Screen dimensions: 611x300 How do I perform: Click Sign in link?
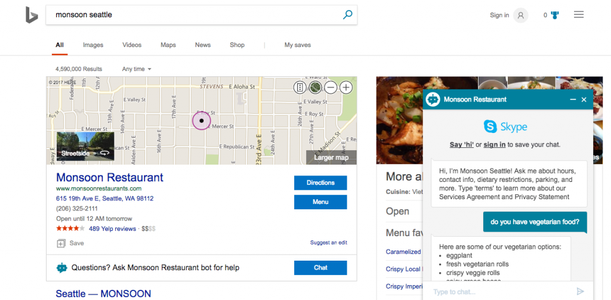click(499, 15)
